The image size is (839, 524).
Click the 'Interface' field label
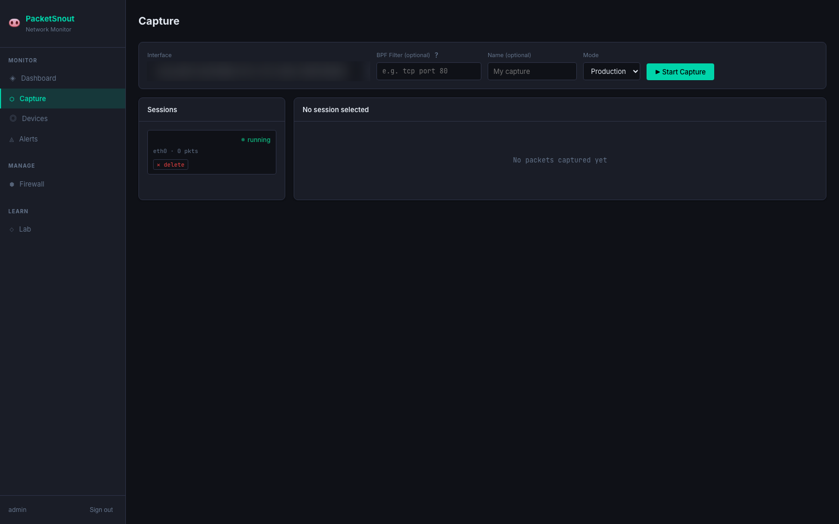pyautogui.click(x=159, y=55)
